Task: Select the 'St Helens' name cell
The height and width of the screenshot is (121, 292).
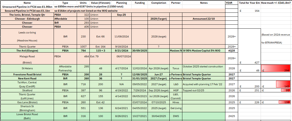Action: click(x=27, y=68)
